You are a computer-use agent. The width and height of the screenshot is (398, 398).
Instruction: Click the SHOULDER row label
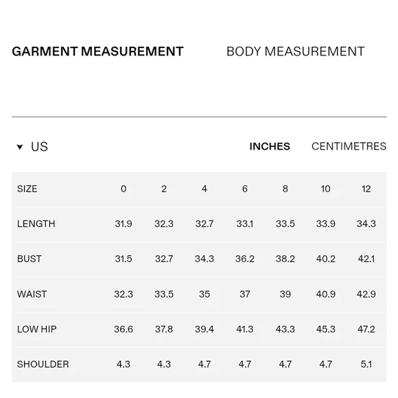(43, 364)
